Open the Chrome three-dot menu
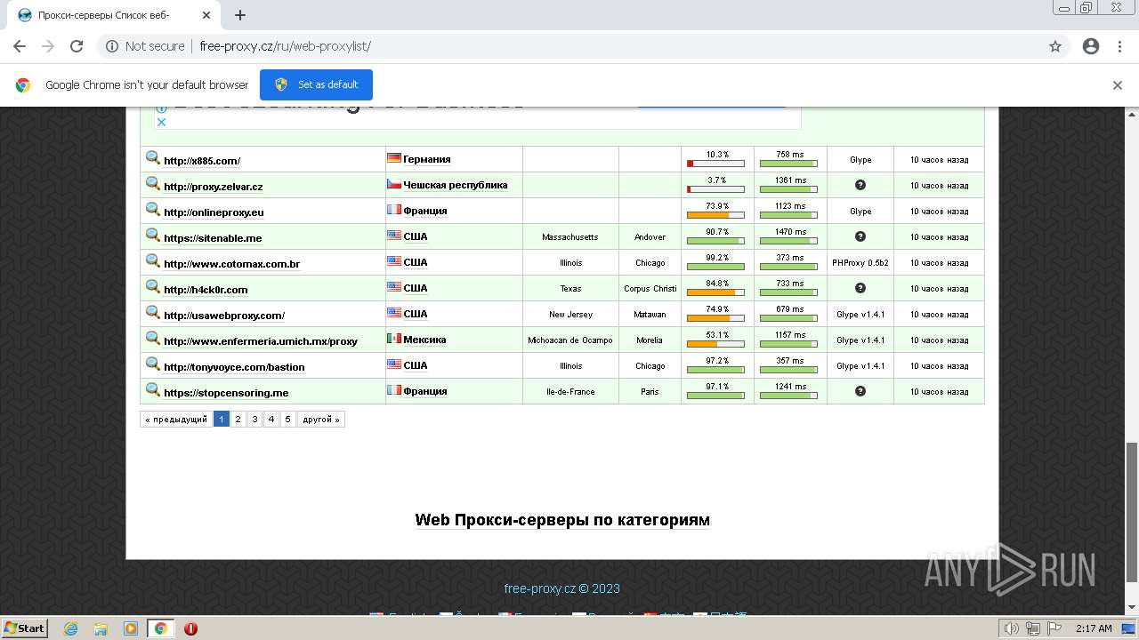This screenshot has width=1139, height=640. tap(1119, 46)
